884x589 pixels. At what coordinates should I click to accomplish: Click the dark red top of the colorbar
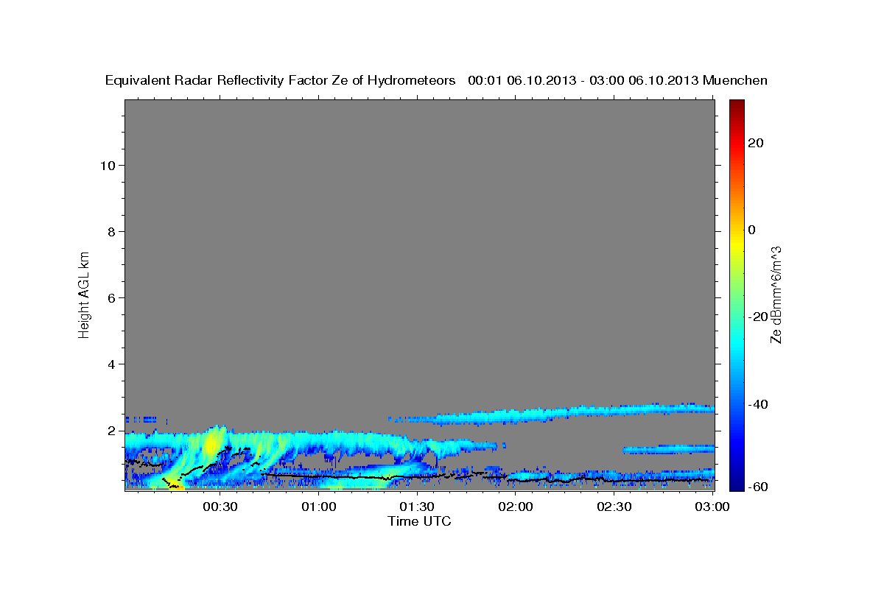point(737,104)
